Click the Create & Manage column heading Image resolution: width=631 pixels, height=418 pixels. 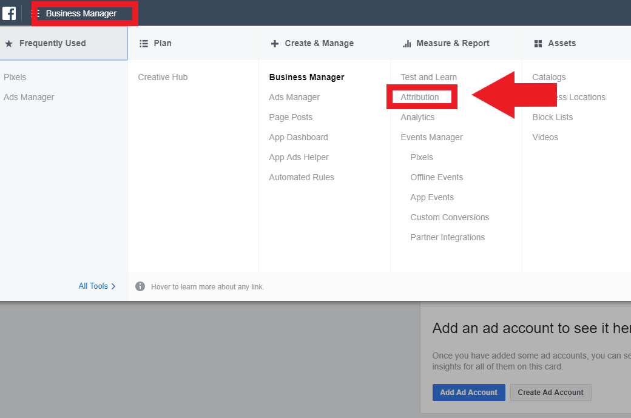(319, 44)
